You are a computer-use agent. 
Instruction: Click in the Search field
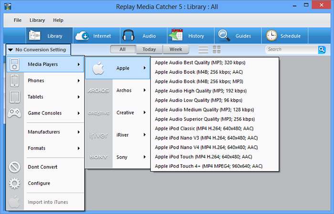(x=291, y=49)
